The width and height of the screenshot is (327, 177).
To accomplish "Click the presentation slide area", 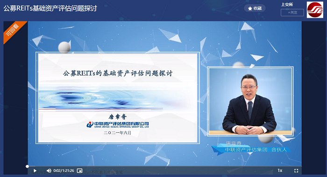I will pos(118,98).
